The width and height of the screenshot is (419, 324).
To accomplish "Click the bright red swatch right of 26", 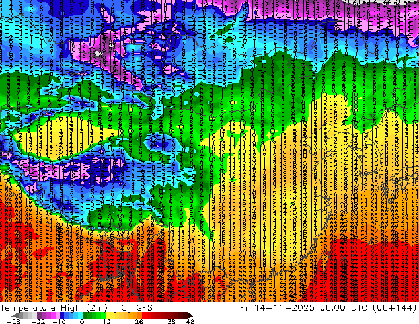I will click(144, 315).
